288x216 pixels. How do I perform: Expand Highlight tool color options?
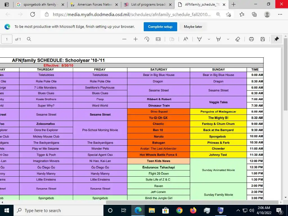click(228, 39)
